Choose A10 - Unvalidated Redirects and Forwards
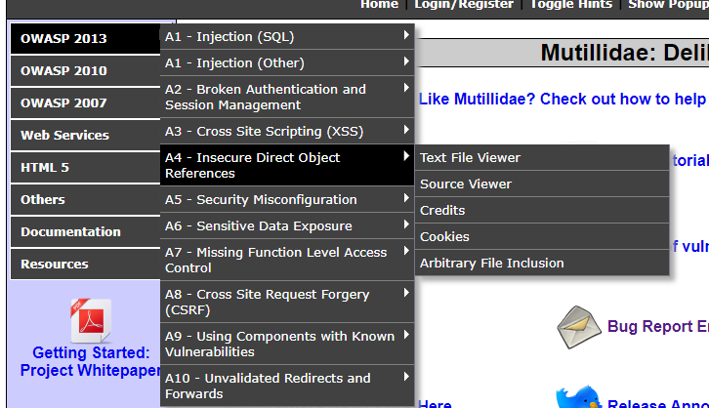The width and height of the screenshot is (709, 408). coord(287,386)
